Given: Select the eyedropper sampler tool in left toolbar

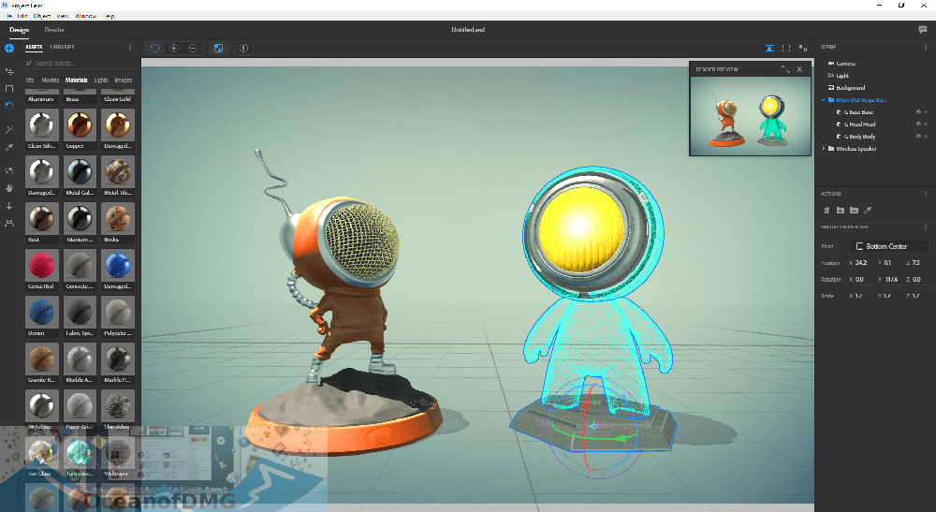Looking at the screenshot, I should coord(9,147).
